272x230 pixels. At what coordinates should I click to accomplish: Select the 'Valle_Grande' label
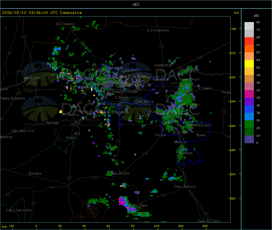90,111
